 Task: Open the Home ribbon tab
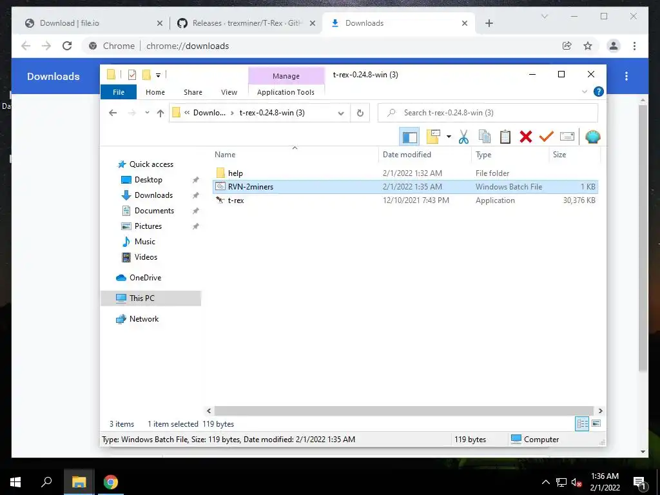pyautogui.click(x=155, y=92)
